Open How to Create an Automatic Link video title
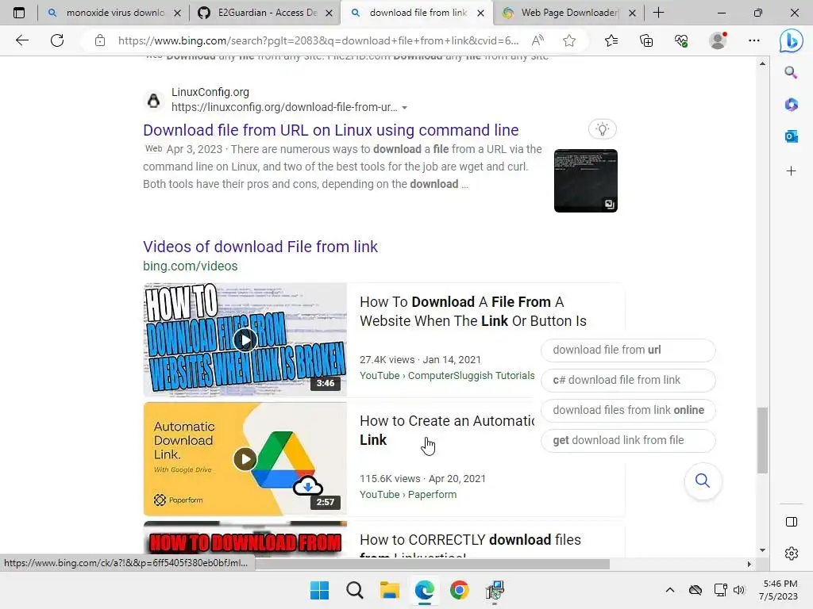Viewport: 813px width, 609px height. click(447, 431)
